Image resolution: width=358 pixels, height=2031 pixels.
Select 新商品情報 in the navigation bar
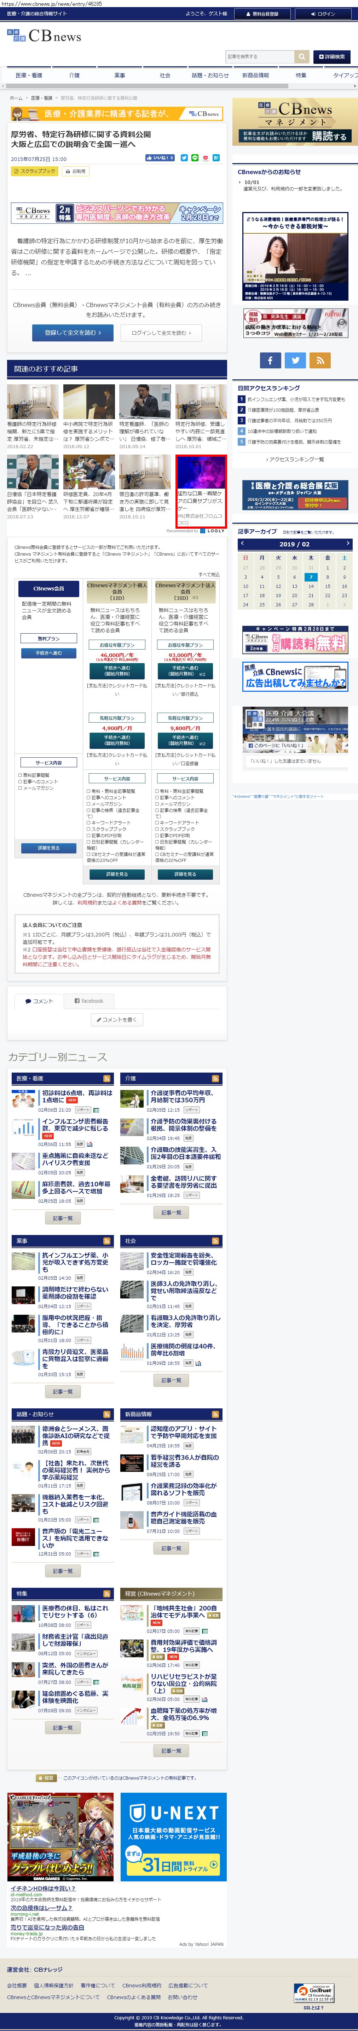[256, 75]
